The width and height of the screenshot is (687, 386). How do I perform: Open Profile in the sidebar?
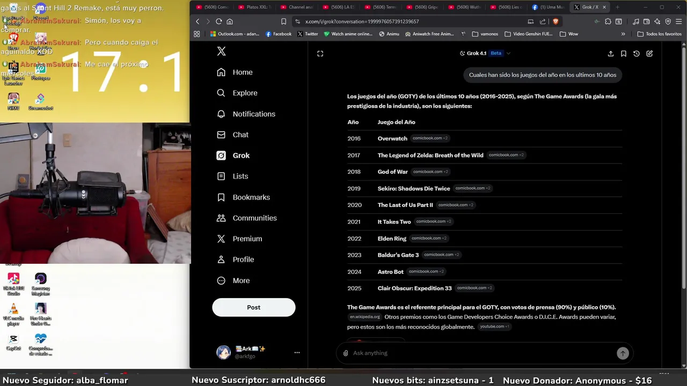coord(235,259)
